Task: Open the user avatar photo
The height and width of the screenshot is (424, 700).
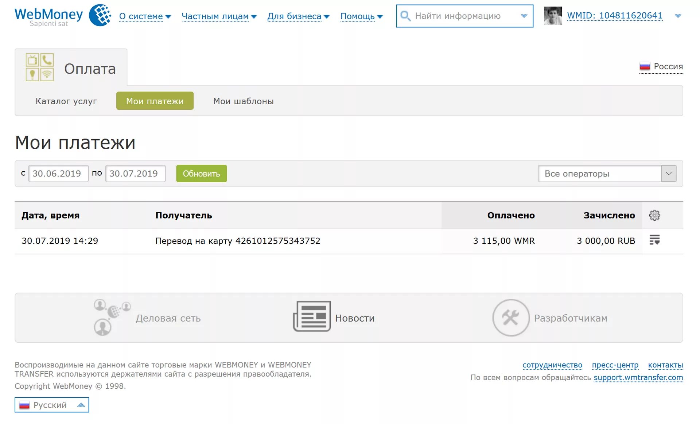Action: (553, 16)
